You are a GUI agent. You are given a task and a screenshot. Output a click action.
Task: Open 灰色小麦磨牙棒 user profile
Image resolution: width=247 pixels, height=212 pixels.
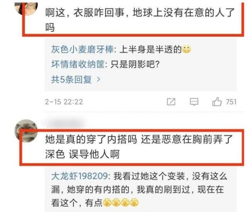pyautogui.click(x=82, y=49)
